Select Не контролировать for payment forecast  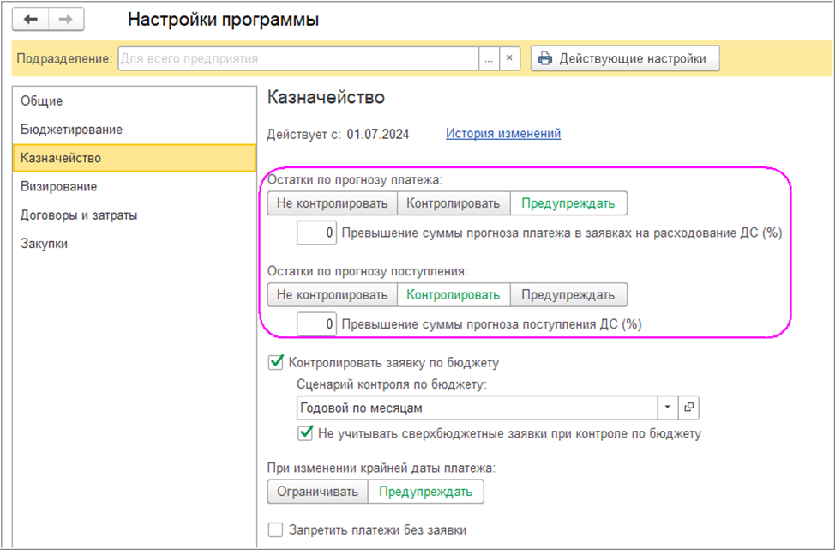(332, 203)
